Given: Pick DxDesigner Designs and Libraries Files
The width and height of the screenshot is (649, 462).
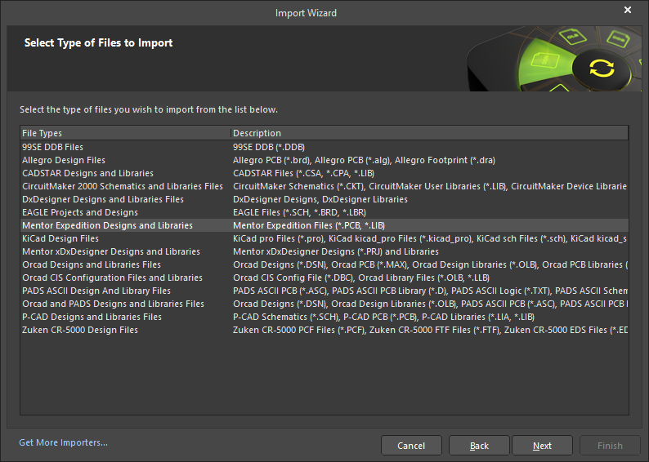Looking at the screenshot, I should pos(102,199).
